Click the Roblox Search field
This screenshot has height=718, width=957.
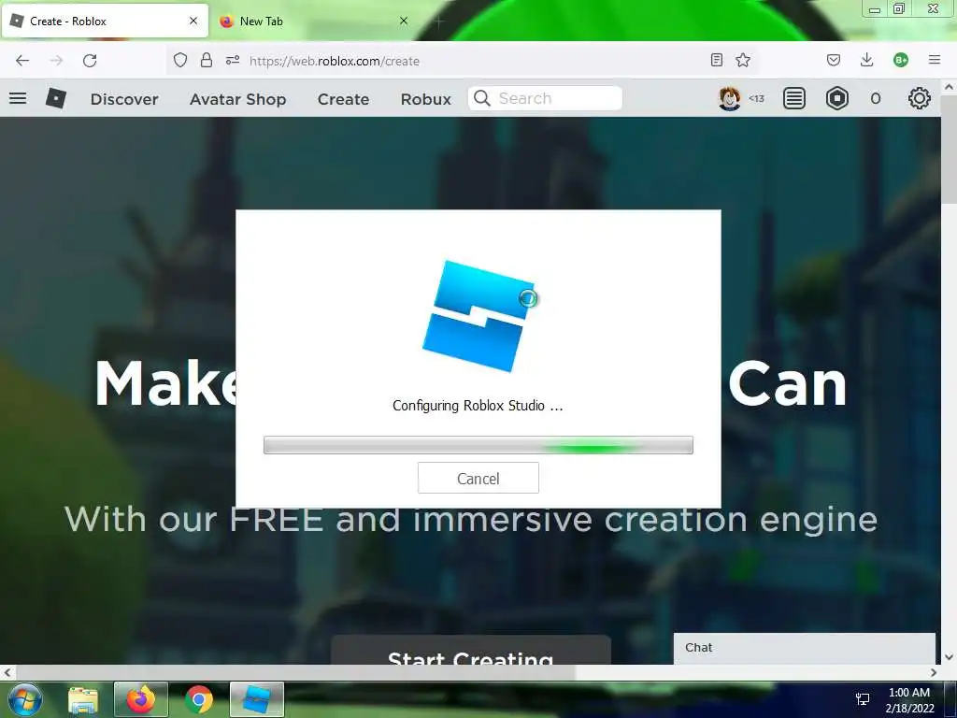click(x=545, y=98)
